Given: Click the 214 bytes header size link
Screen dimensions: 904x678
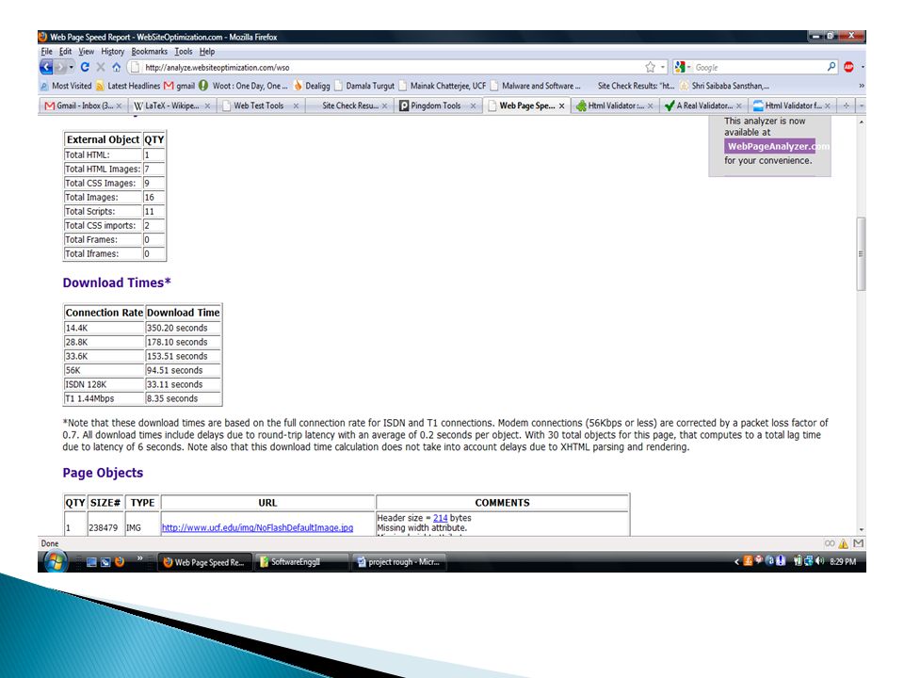Looking at the screenshot, I should (x=441, y=518).
